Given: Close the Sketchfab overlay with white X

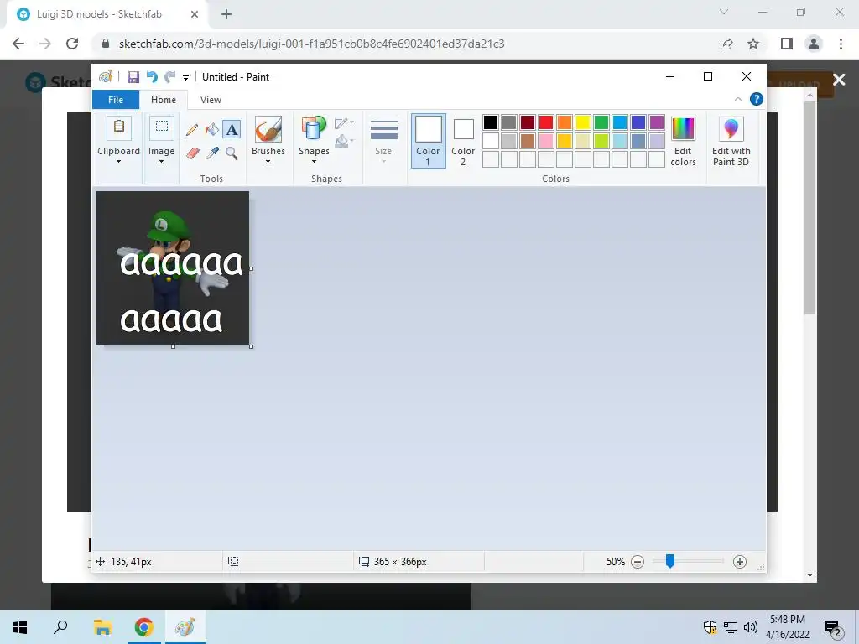Looking at the screenshot, I should (839, 80).
